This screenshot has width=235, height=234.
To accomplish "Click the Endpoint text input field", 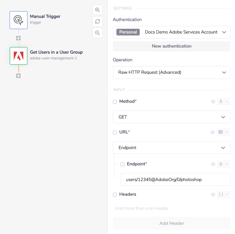I will 175,180.
